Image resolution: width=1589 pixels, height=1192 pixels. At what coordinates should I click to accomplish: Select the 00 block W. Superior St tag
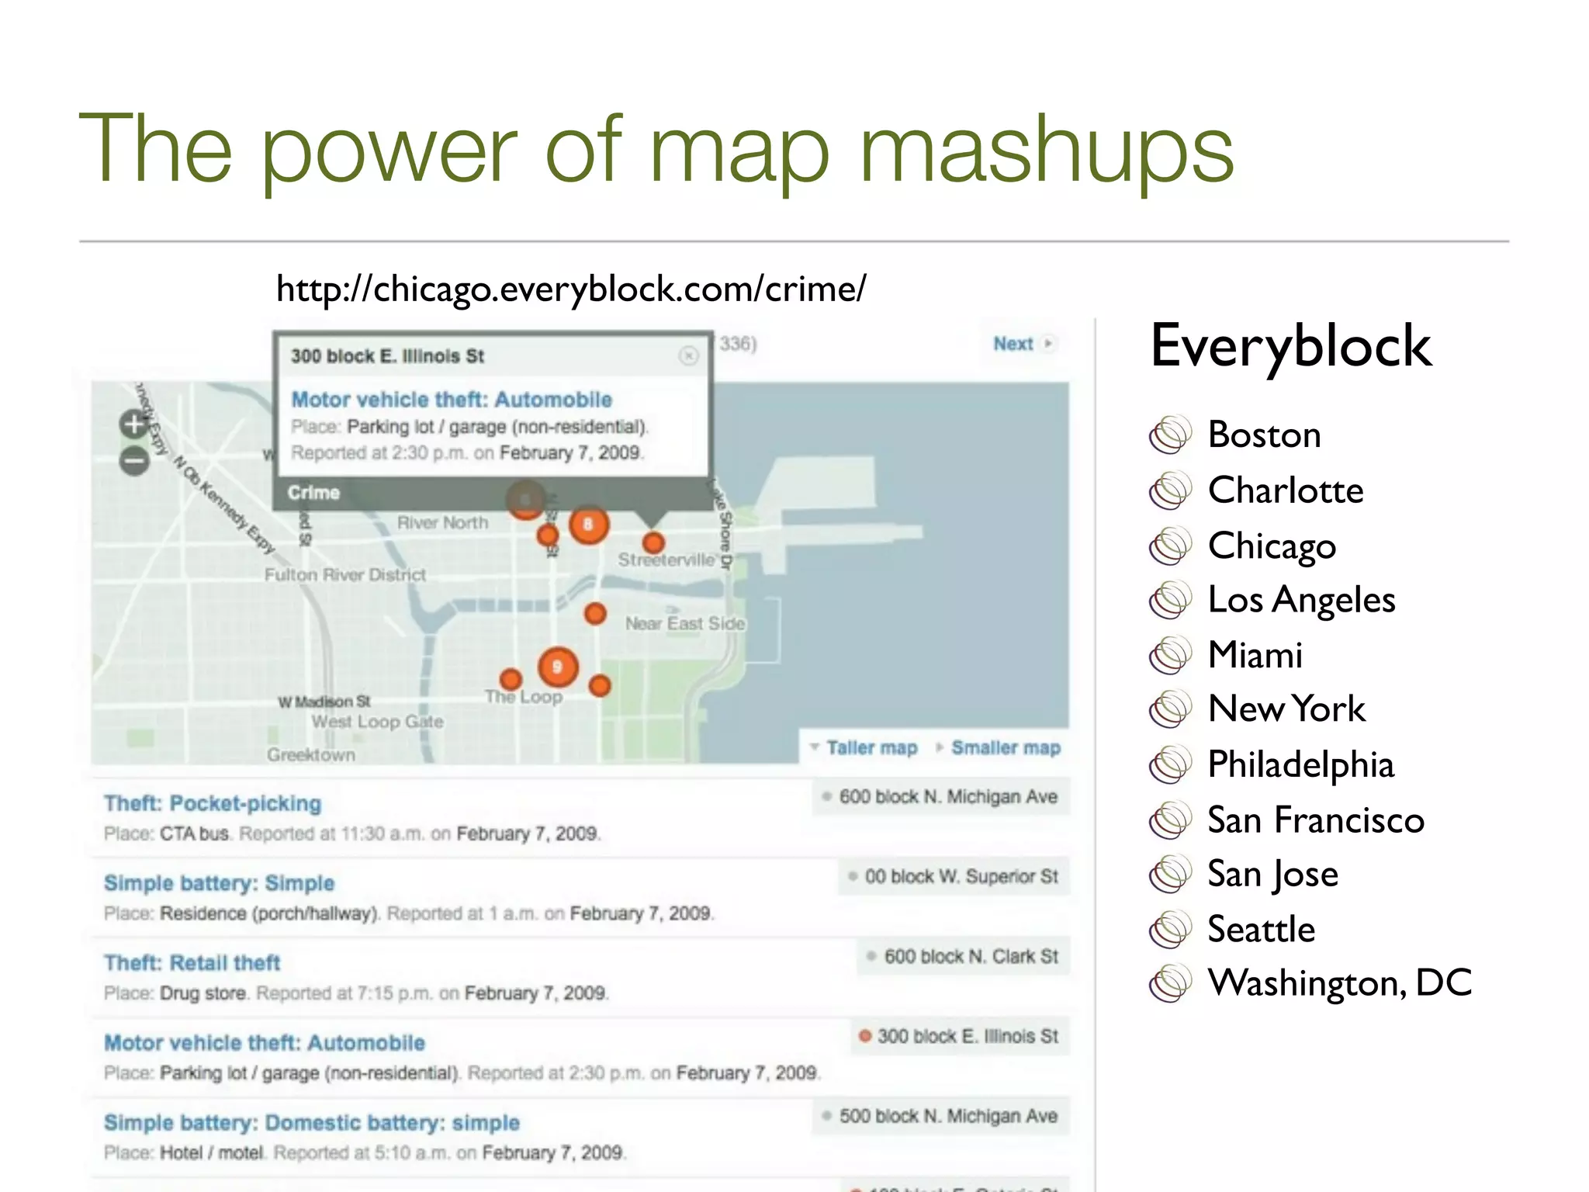pyautogui.click(x=954, y=877)
